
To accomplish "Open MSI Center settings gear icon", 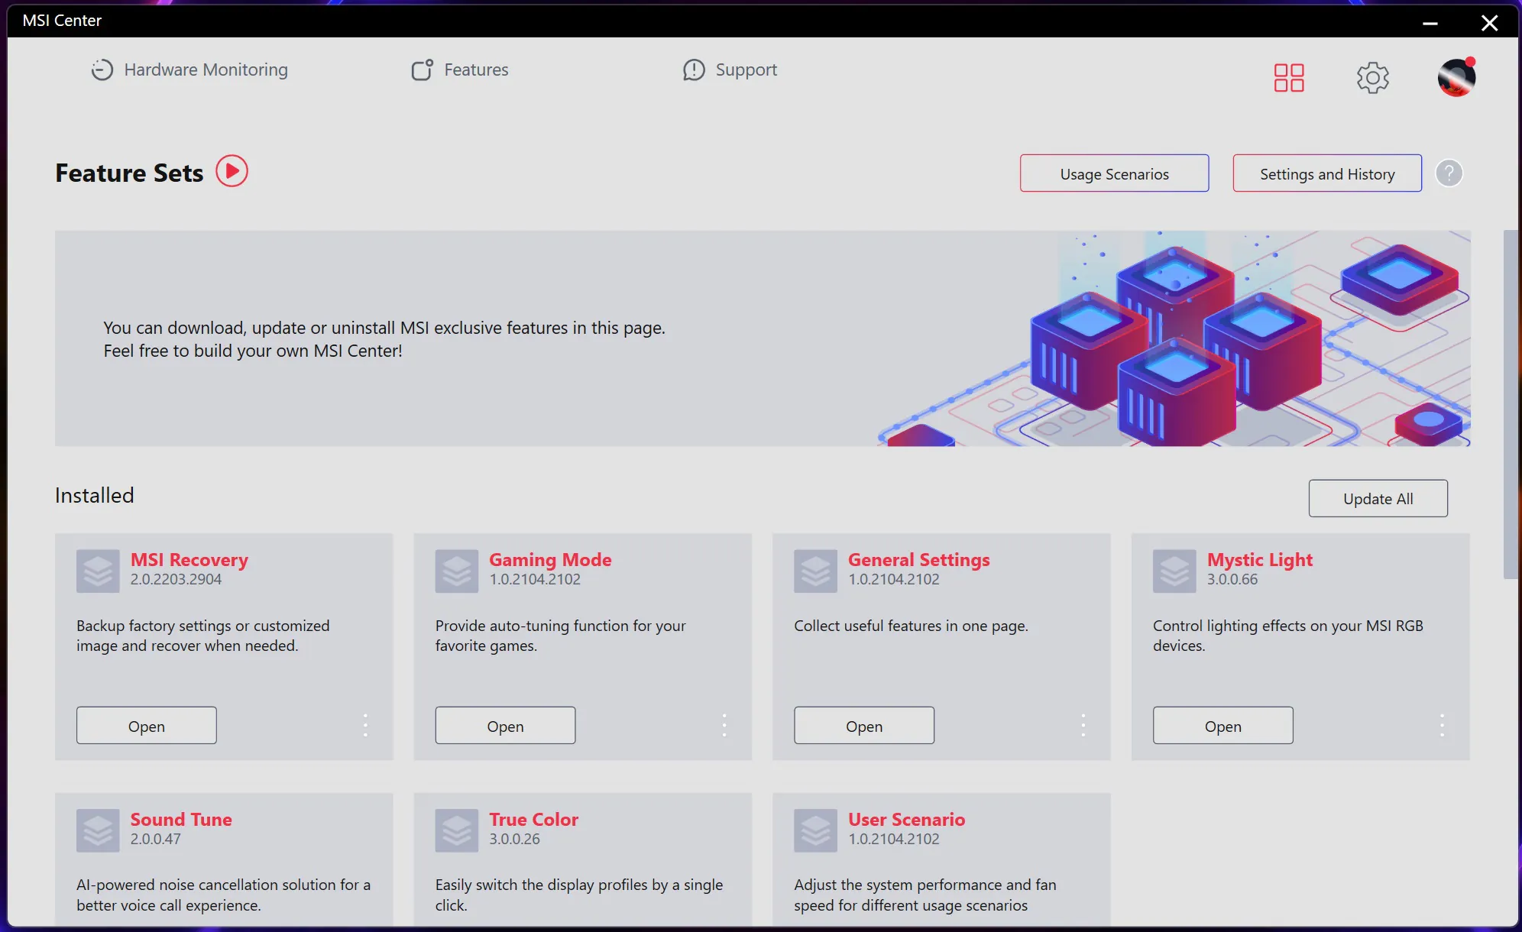I will 1373,76.
